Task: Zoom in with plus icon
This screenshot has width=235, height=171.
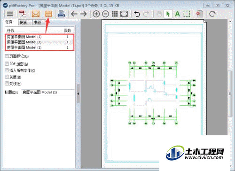Action: coord(96,14)
